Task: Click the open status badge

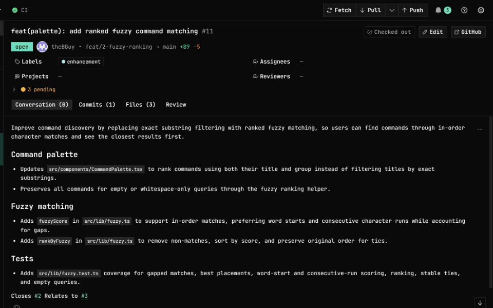Action: click(x=22, y=47)
